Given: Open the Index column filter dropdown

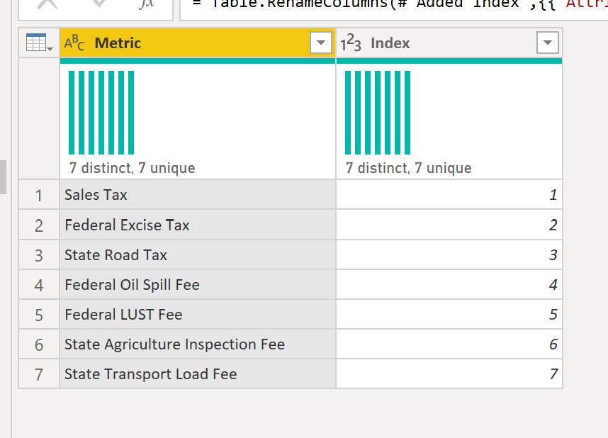Looking at the screenshot, I should (x=548, y=43).
